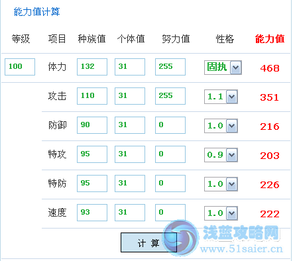Focus the 攻击 努力值 input field
293x261 pixels.
(x=170, y=96)
